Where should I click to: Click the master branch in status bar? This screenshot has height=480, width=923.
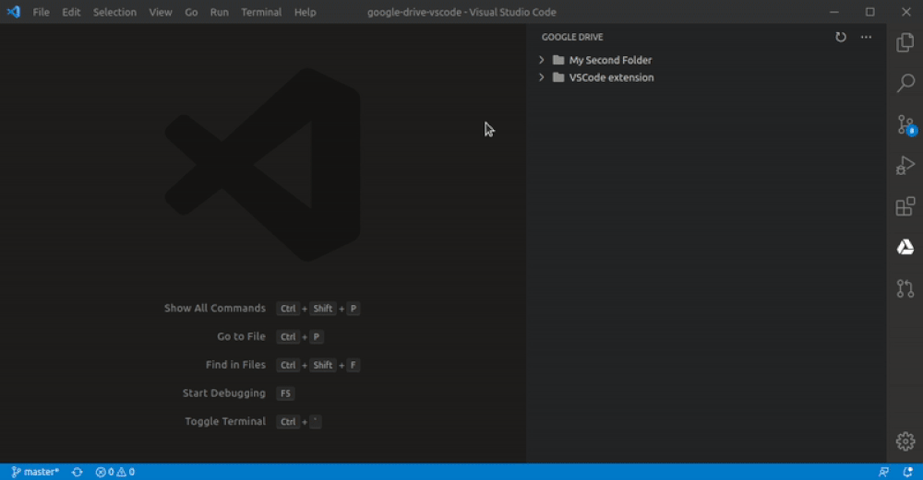(x=35, y=472)
